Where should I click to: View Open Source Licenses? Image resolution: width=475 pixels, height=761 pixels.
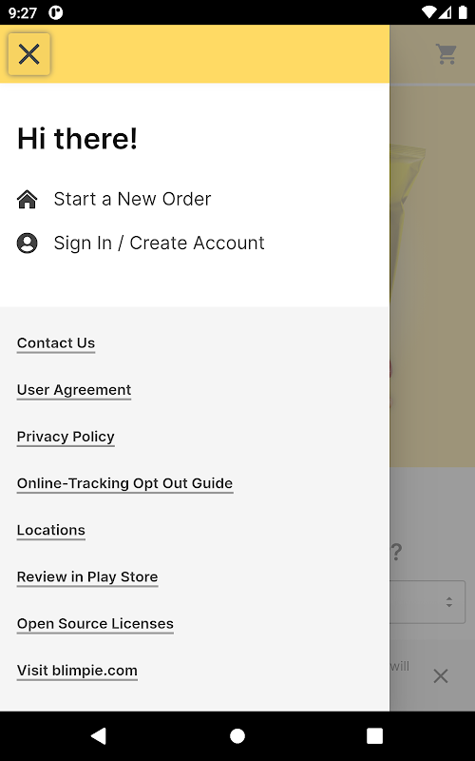click(95, 624)
